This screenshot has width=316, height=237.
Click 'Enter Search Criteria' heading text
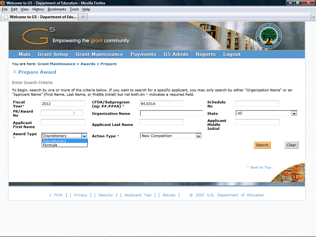pos(32,82)
